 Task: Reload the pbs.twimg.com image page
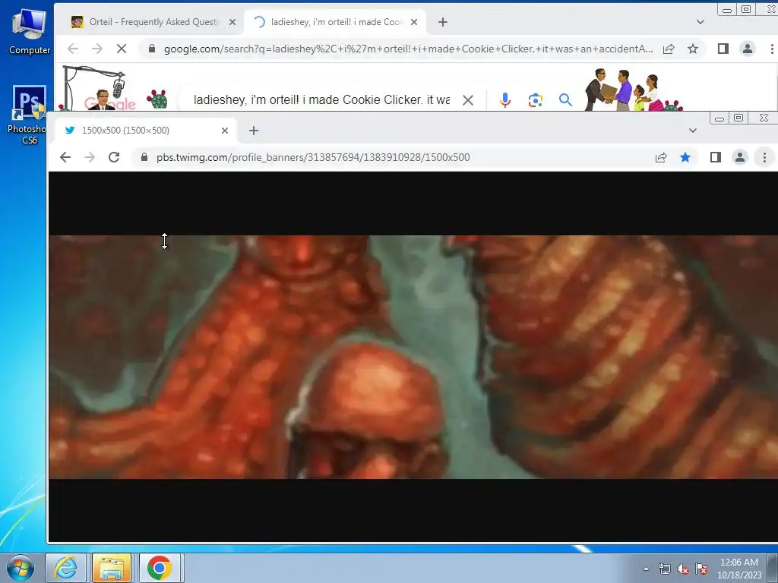[x=114, y=157]
